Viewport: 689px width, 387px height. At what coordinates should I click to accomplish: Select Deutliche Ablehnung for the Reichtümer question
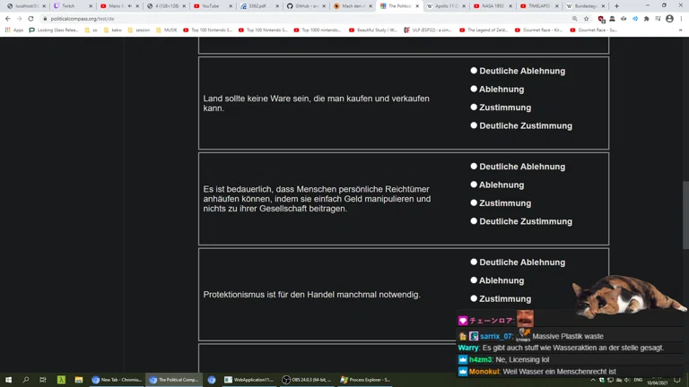(x=474, y=167)
